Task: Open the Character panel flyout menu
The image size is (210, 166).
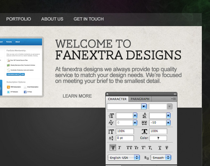Action: click(174, 99)
